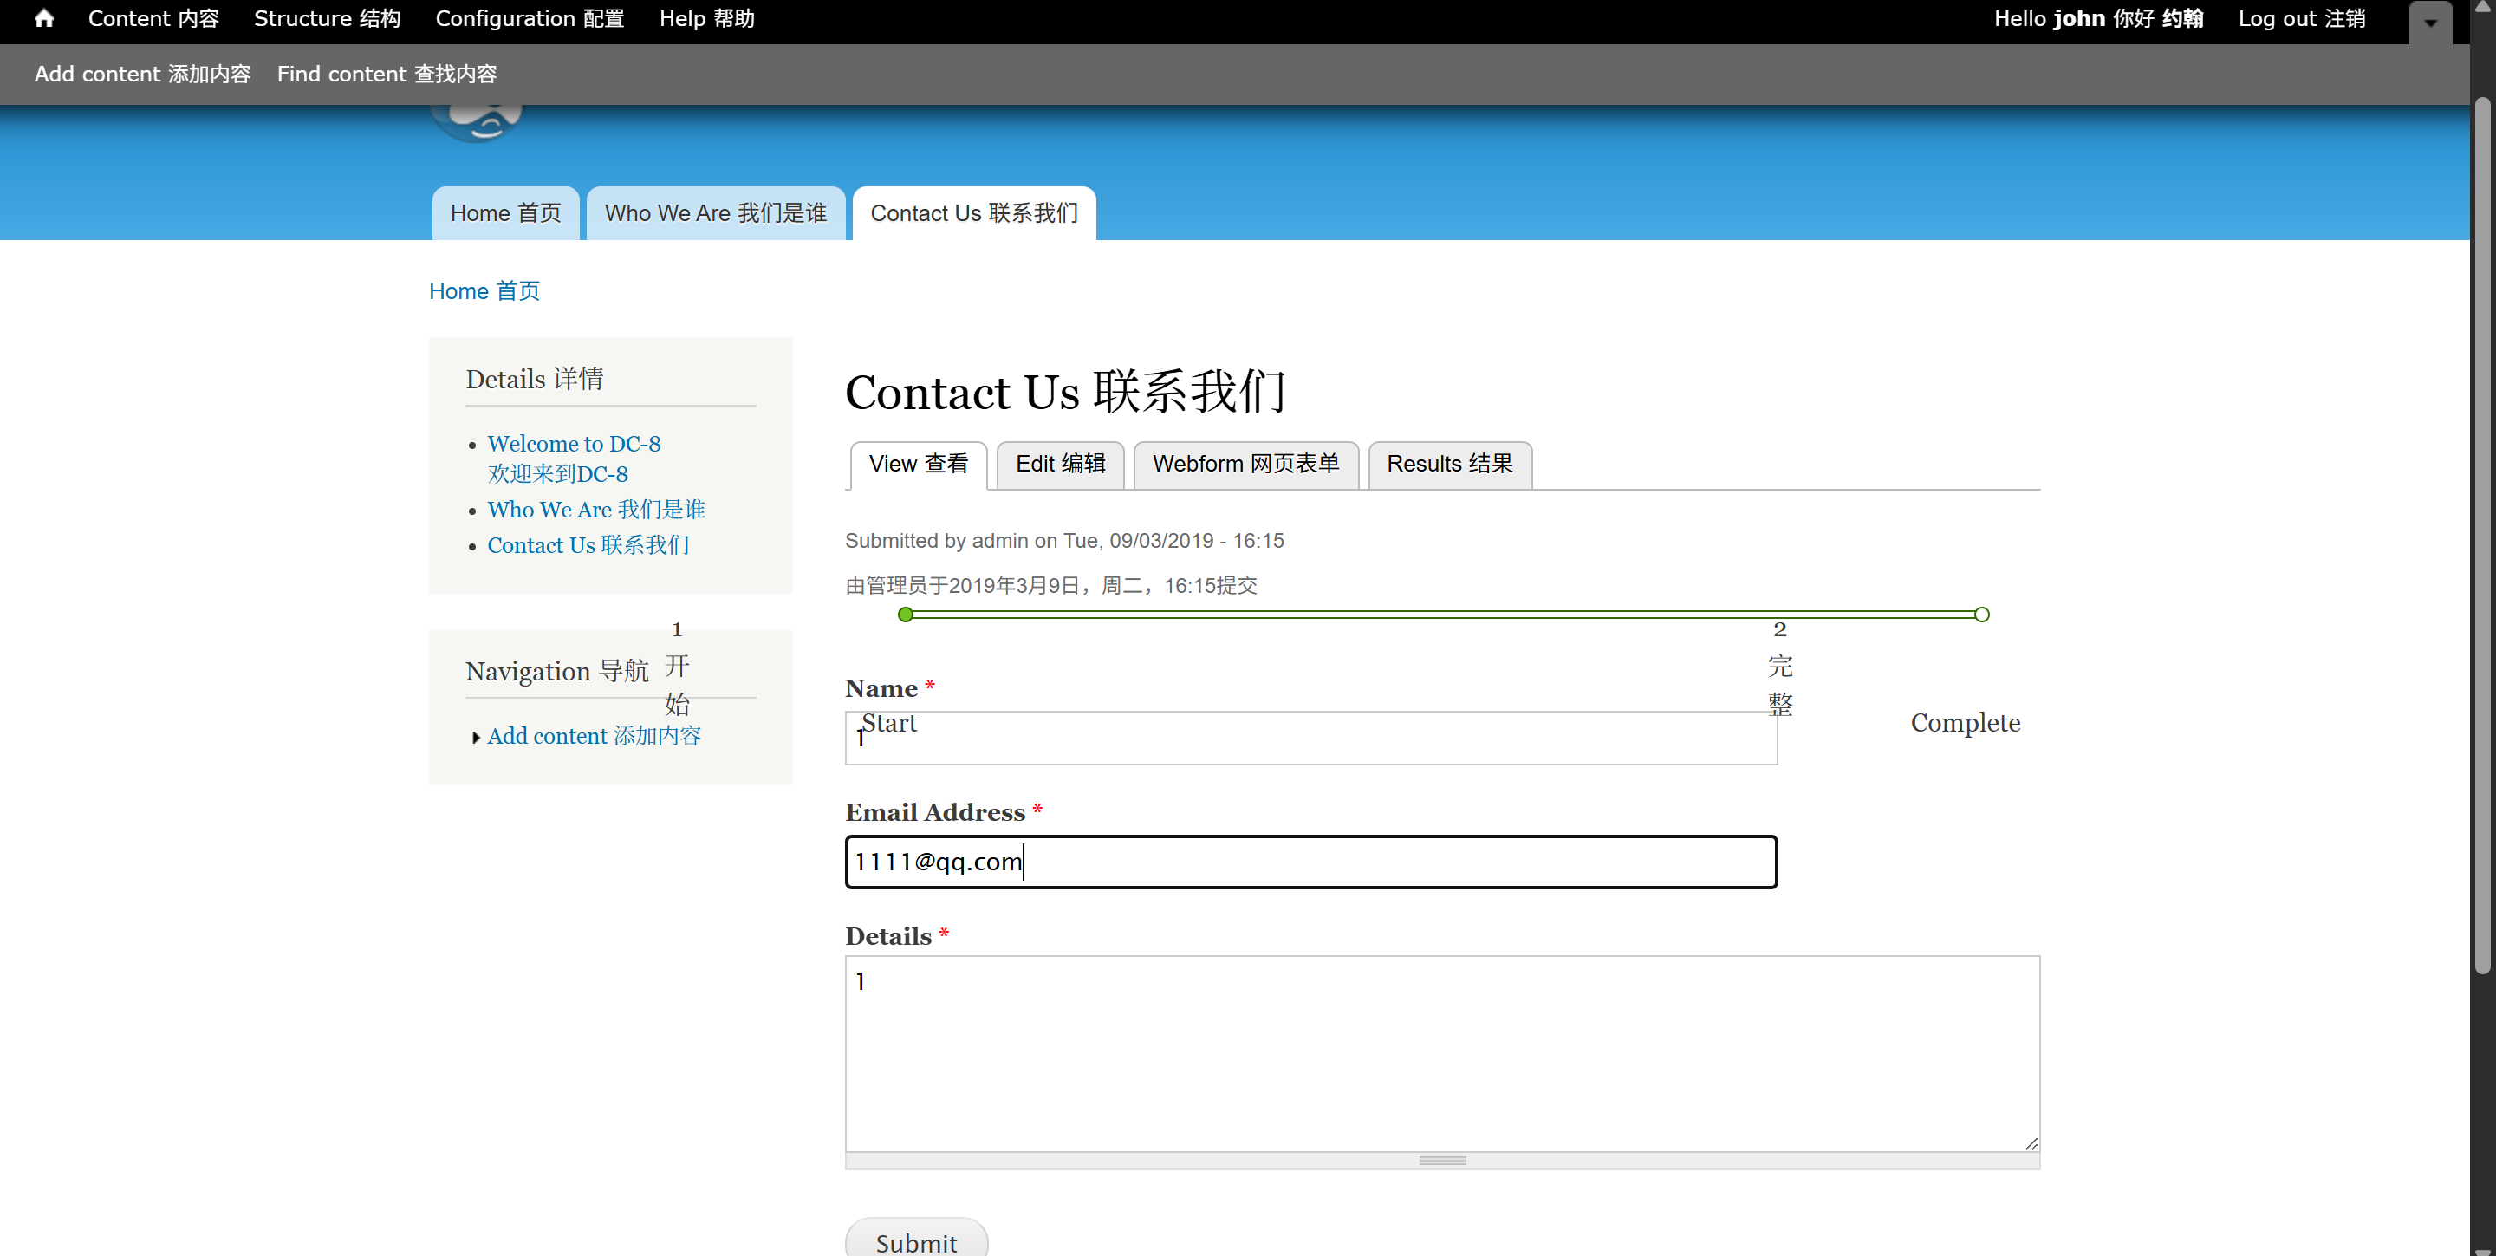This screenshot has width=2496, height=1256.
Task: Go to Who We Are main tab
Action: point(715,213)
